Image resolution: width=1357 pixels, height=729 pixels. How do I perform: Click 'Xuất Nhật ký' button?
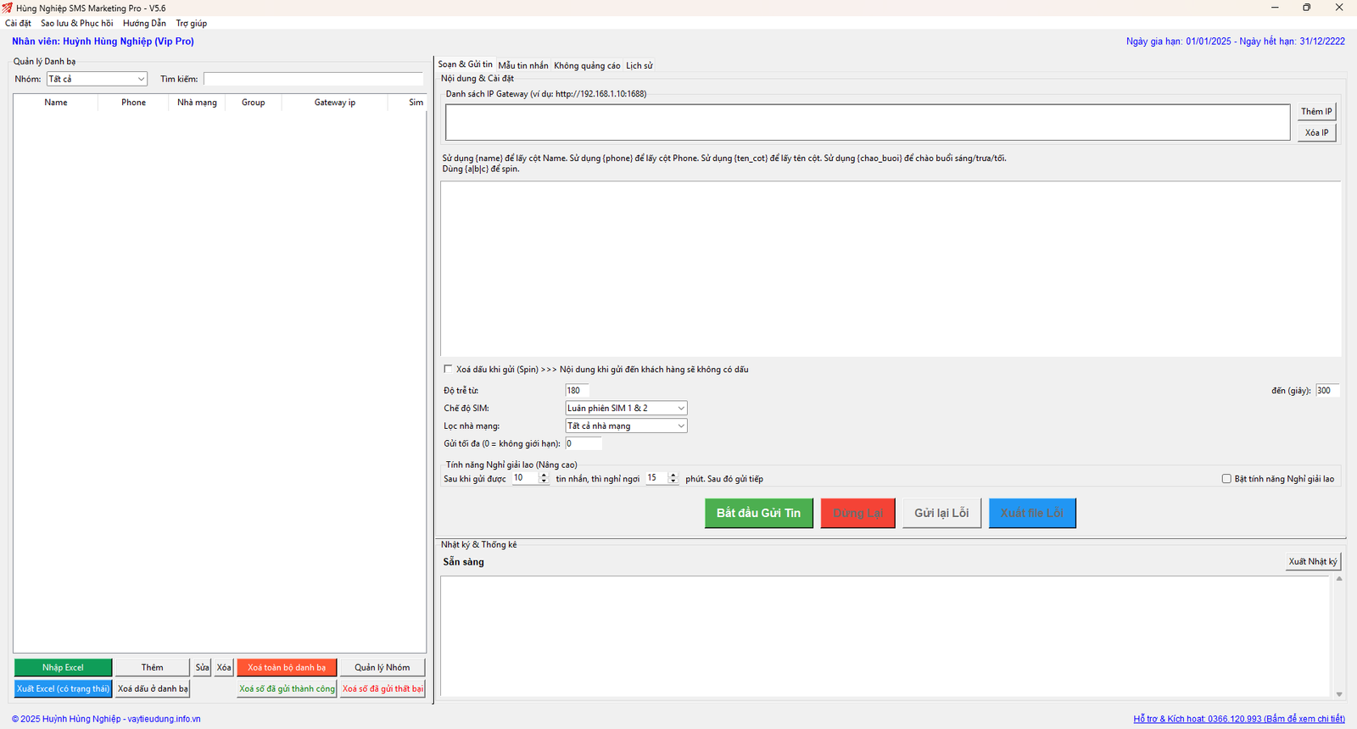coord(1312,561)
